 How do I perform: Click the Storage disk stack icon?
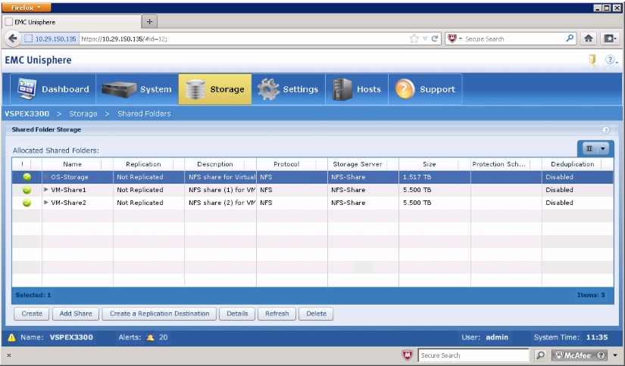tap(195, 89)
